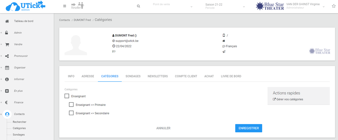Click the Finance euro icon
This screenshot has width=338, height=140.
coord(7,103)
